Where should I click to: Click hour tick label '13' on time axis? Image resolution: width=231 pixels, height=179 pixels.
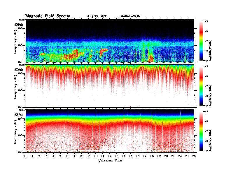[x=117, y=156]
